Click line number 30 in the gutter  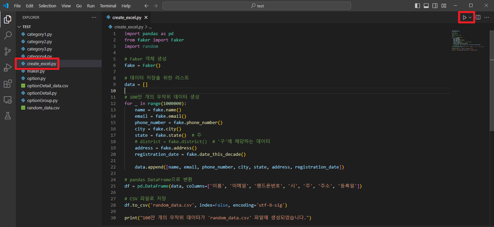[x=113, y=218]
